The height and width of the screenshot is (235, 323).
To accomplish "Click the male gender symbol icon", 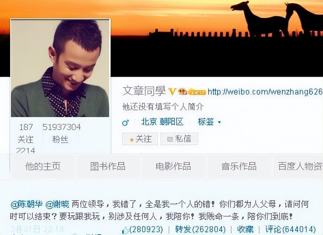I will pyautogui.click(x=125, y=122).
